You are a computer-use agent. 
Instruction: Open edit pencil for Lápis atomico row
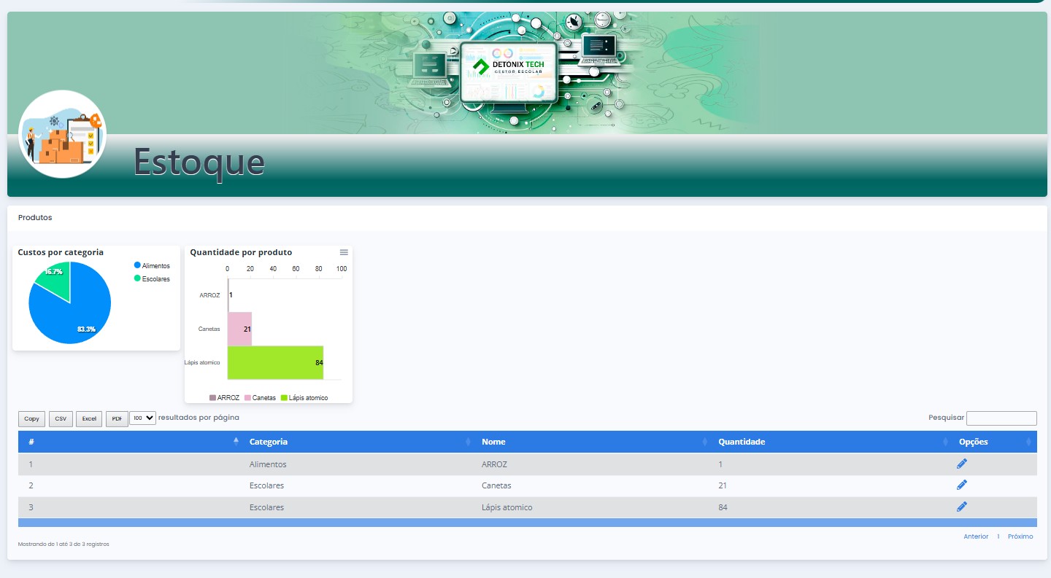[961, 507]
